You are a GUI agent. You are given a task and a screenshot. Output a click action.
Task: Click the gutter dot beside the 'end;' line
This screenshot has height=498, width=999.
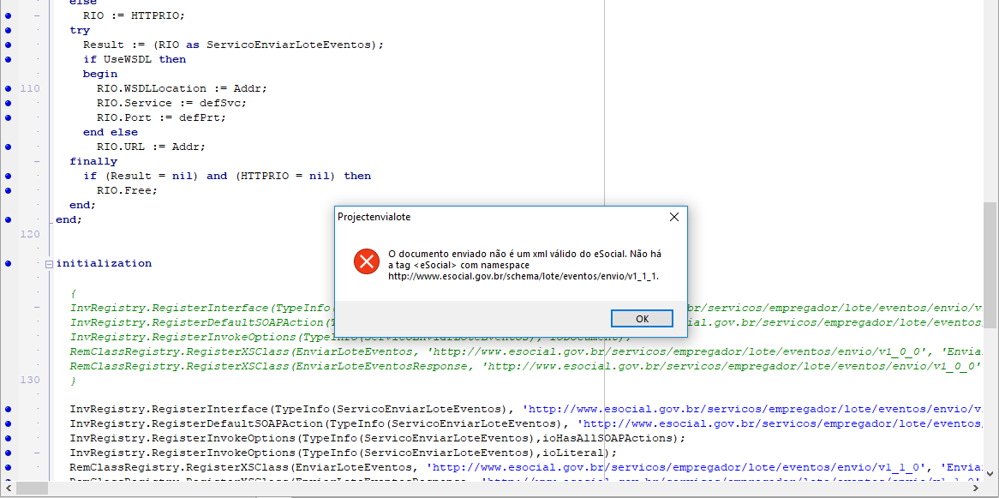[8, 219]
